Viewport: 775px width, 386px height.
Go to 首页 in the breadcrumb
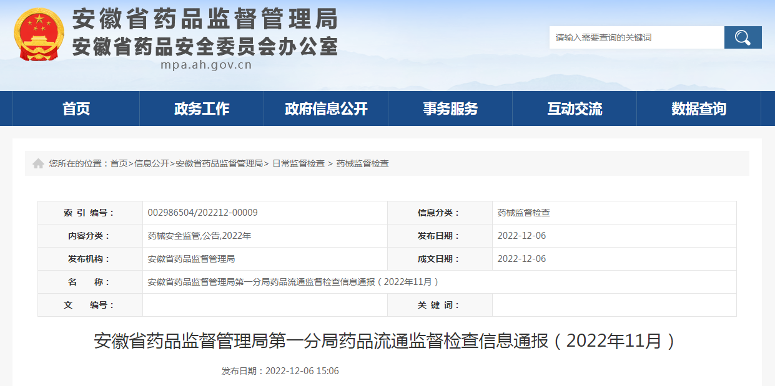point(119,163)
